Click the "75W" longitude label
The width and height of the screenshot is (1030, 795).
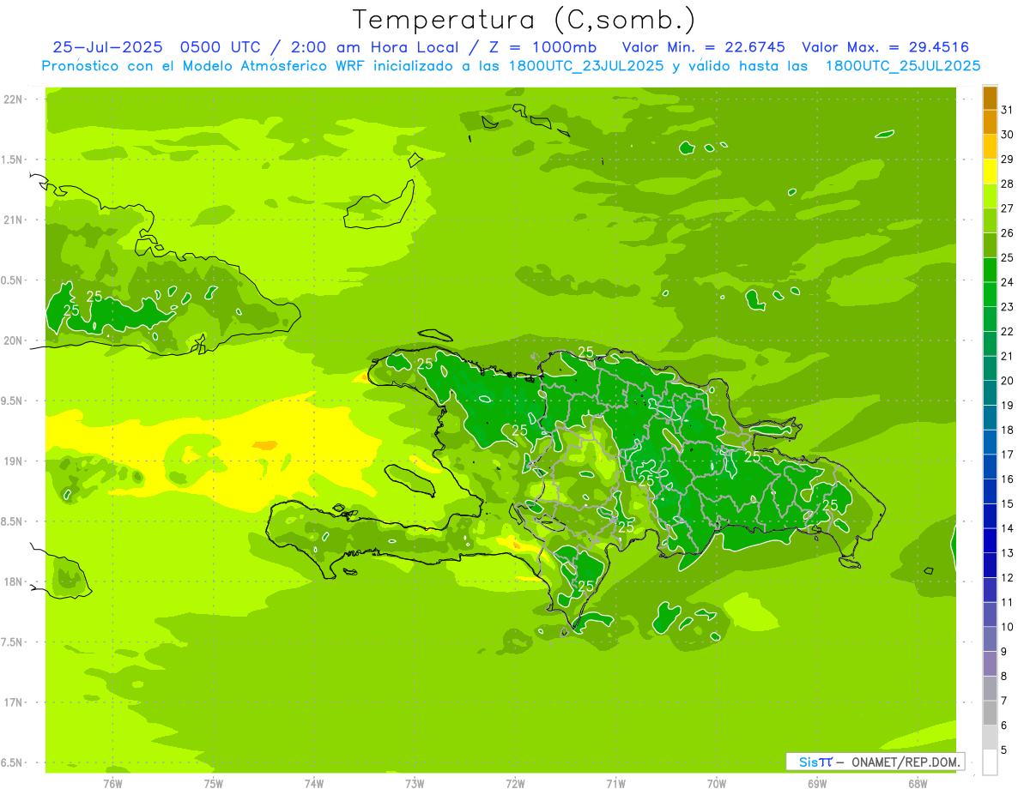coord(213,783)
